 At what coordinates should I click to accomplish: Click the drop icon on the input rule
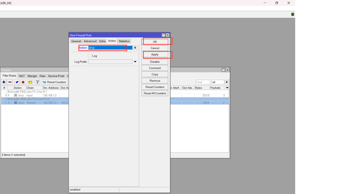click(x=15, y=95)
